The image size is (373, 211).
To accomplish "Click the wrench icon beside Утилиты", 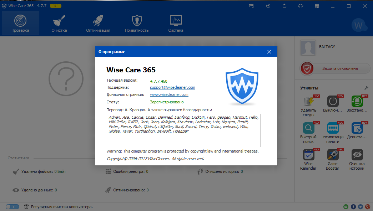I will coord(366,88).
